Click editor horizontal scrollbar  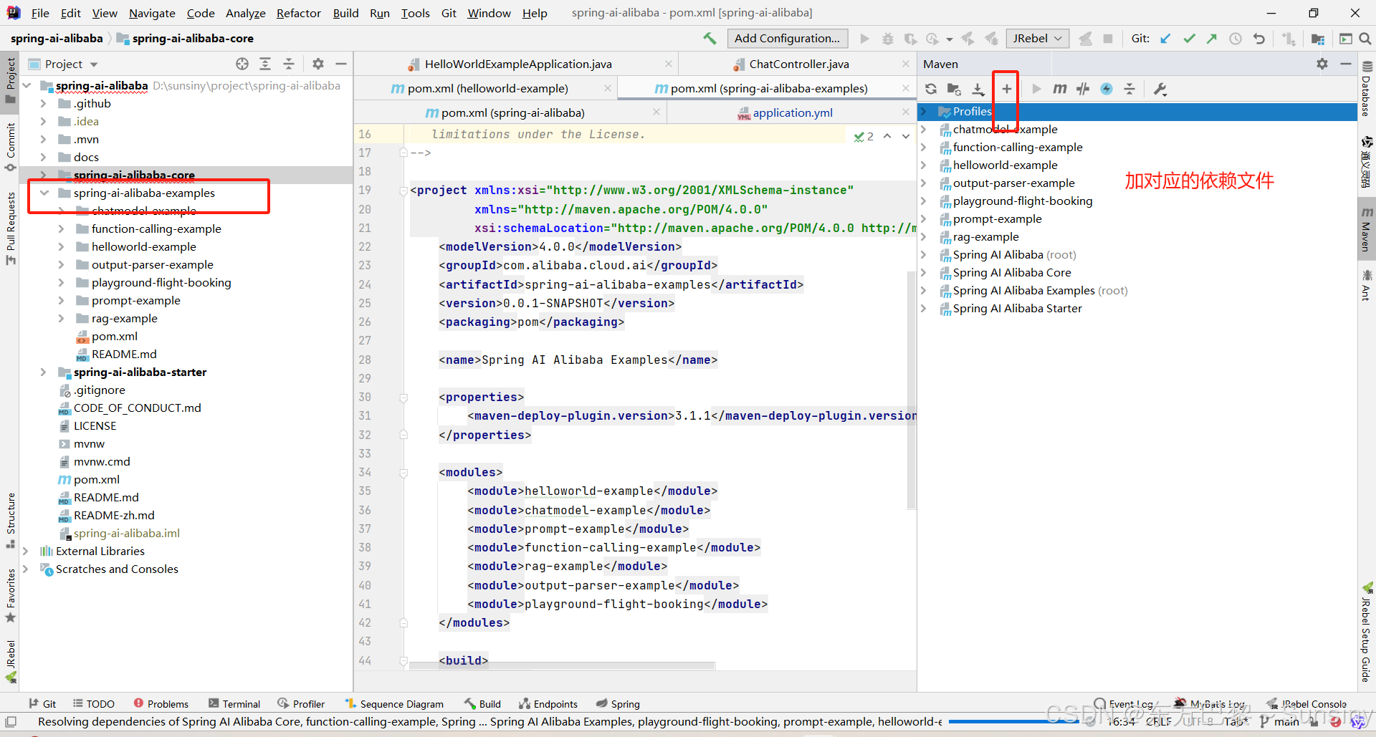point(562,665)
